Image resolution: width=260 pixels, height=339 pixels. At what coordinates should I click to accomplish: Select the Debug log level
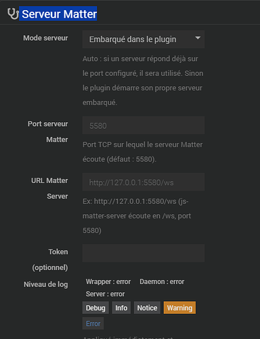pos(95,308)
